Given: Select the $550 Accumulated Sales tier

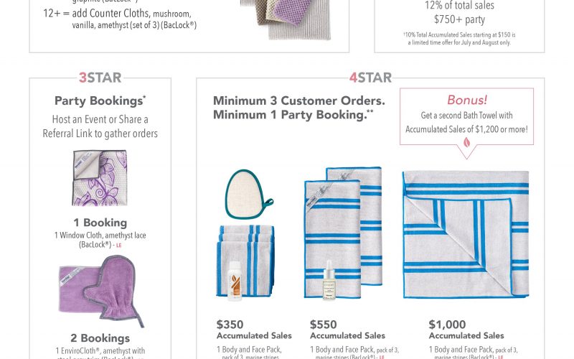Looking at the screenshot, I should [347, 330].
